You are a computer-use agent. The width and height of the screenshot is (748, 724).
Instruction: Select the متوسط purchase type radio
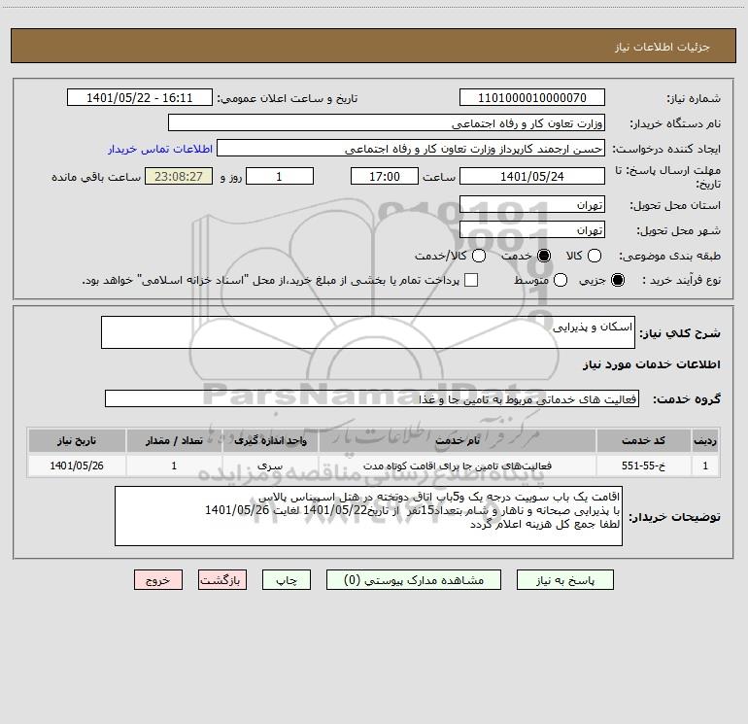561,280
